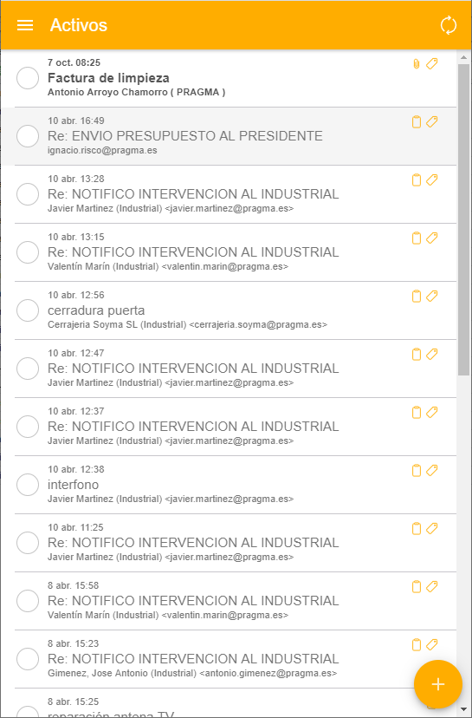
Task: Select the interfono circle checkbox
Action: pyautogui.click(x=28, y=485)
